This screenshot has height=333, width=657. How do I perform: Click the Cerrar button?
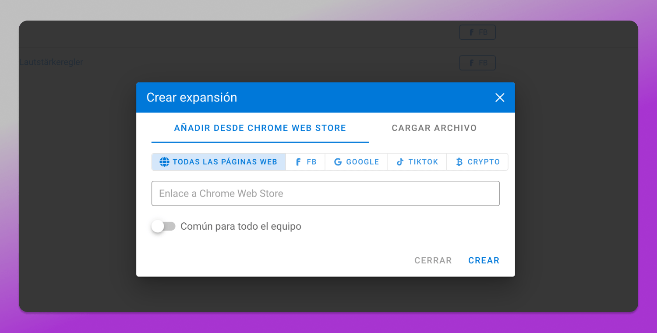433,260
